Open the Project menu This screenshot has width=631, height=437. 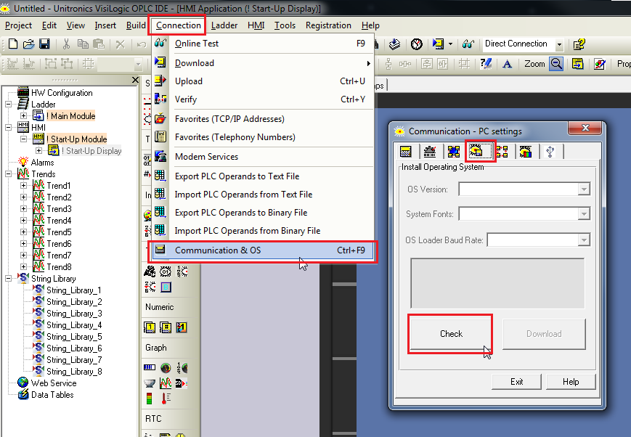(18, 25)
